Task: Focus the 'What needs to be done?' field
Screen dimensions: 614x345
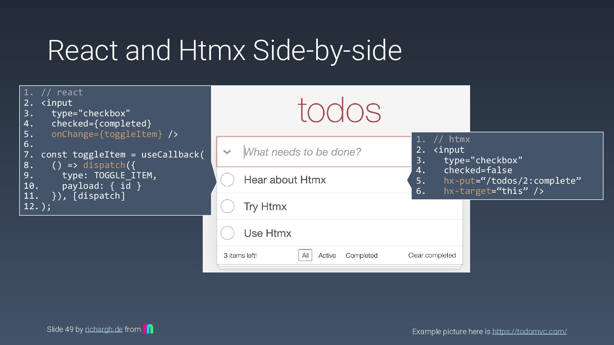Action: (x=302, y=152)
